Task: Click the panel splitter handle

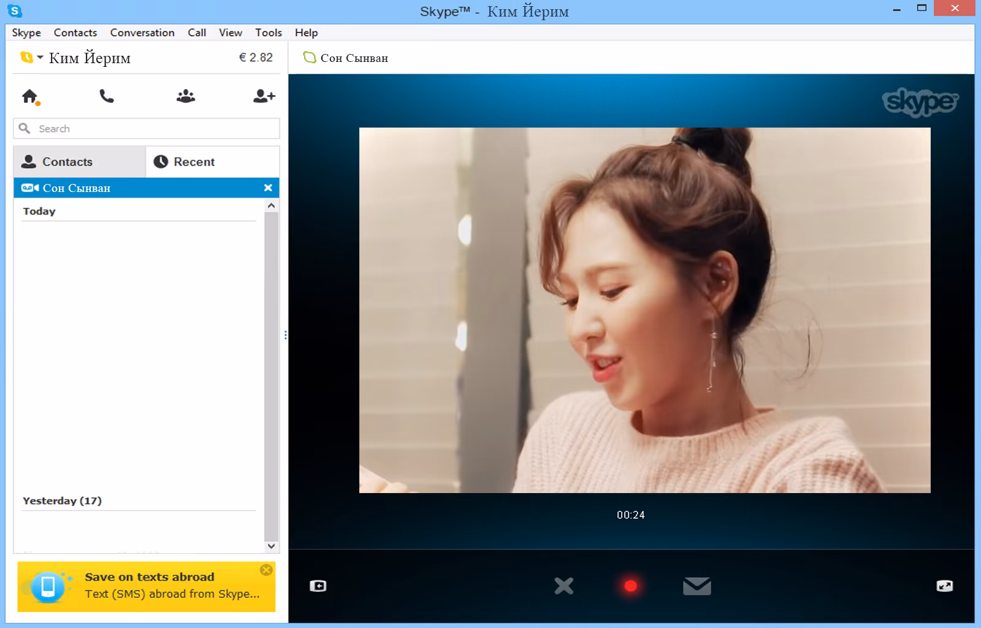Action: click(286, 335)
